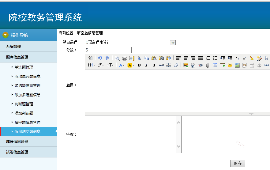Viewport: 270px width, 170px height.
Task: Click the quick format icon
Action: click(259, 58)
